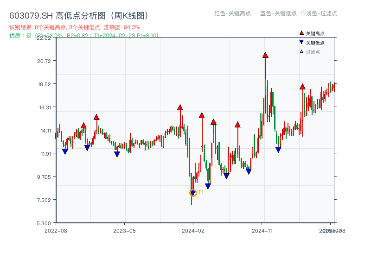Click the 20.72 y-axis label

44,61
